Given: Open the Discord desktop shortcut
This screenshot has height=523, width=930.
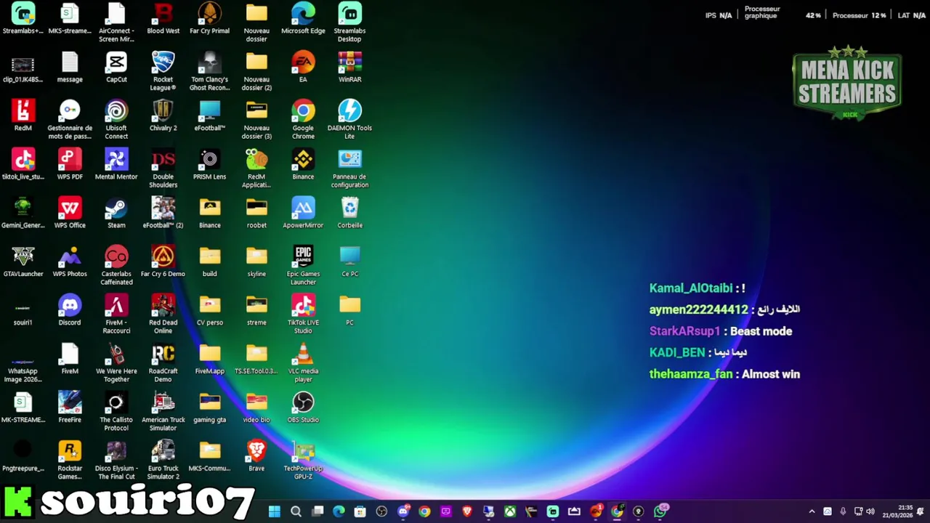Looking at the screenshot, I should point(70,311).
